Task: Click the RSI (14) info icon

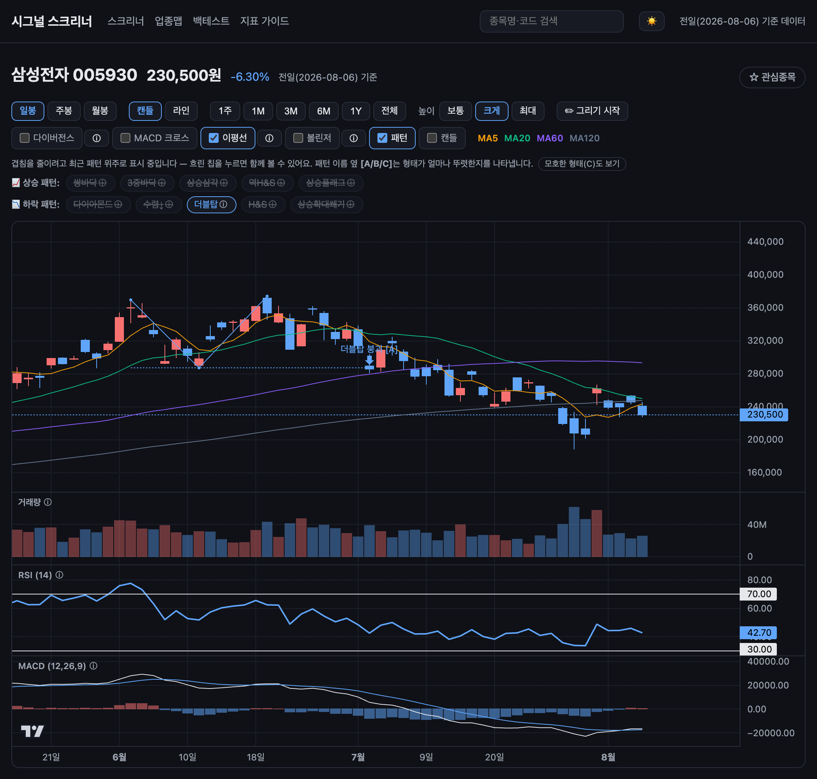Action: (x=59, y=575)
